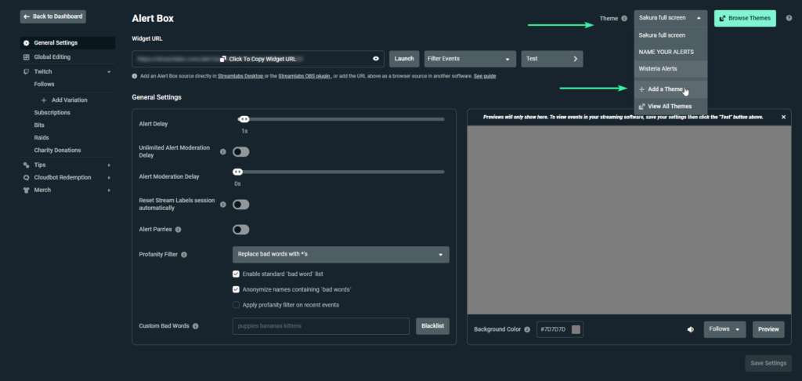Click the Background Color info icon

click(527, 329)
